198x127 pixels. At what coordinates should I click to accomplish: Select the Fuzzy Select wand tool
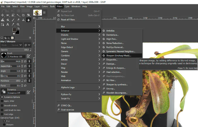18,15
